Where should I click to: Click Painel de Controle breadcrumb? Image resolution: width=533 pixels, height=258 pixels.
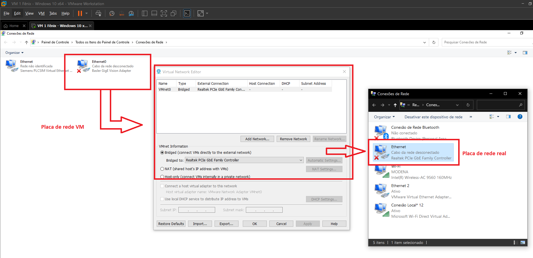point(55,42)
